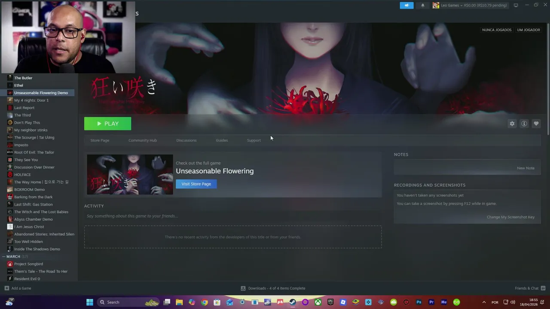The height and width of the screenshot is (309, 550).
Task: Select the UM JOGADOR tag
Action: 529,30
